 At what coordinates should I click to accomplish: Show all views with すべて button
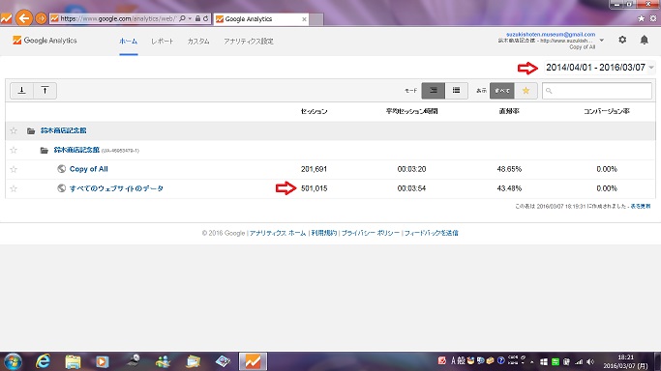pos(501,91)
